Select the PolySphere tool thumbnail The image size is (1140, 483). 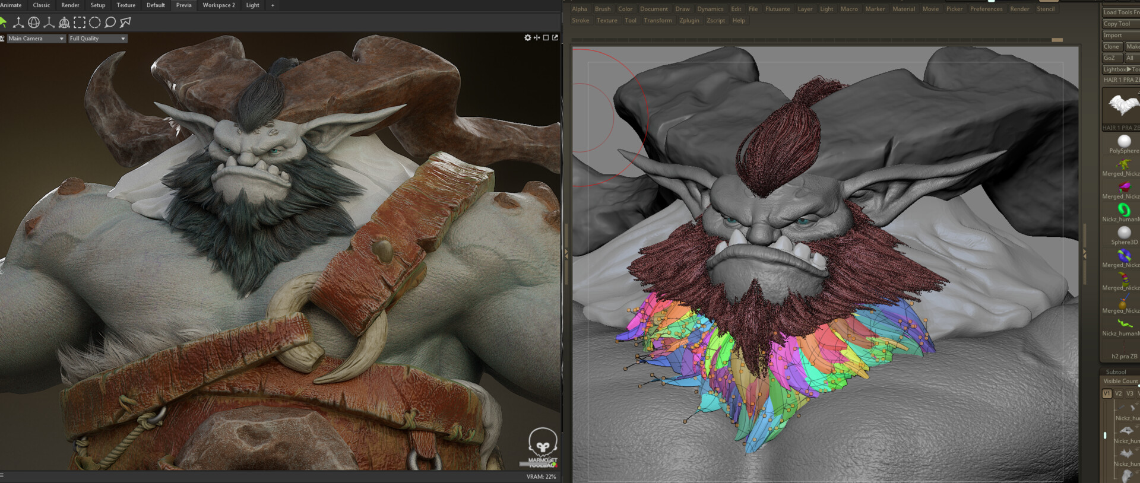[x=1124, y=144]
